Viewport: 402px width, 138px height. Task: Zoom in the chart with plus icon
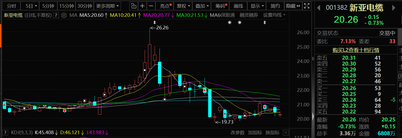(142, 6)
